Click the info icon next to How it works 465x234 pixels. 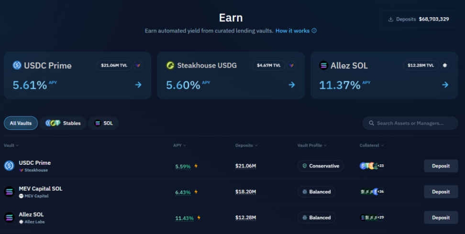point(314,31)
